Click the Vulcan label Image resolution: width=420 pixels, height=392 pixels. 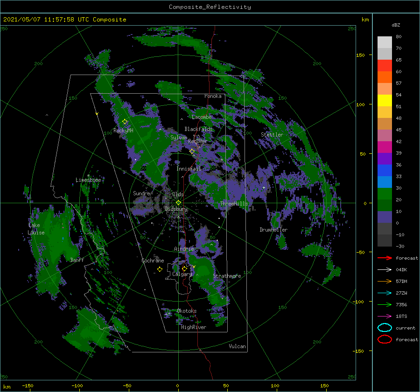coord(237,346)
